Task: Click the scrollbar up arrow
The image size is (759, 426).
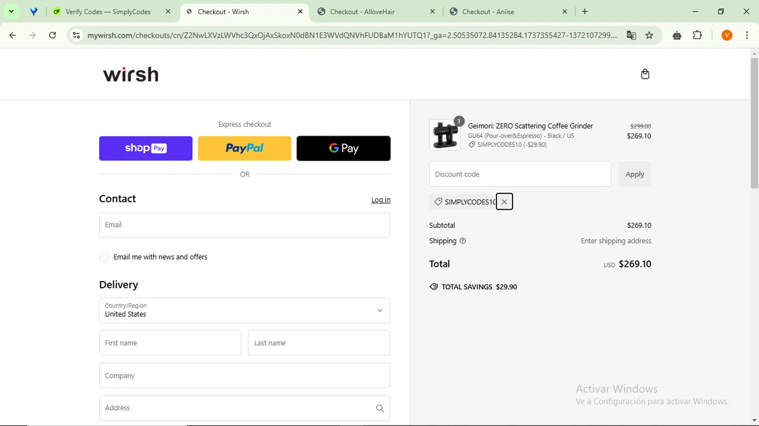Action: coord(754,53)
